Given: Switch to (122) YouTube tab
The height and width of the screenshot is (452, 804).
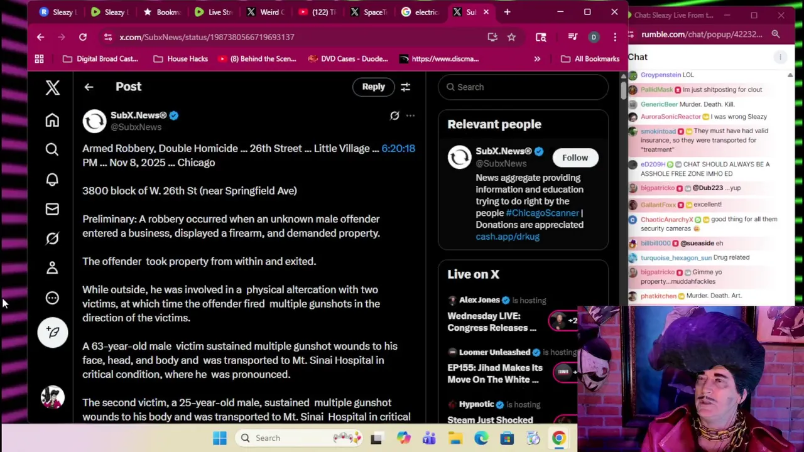Looking at the screenshot, I should pos(318,12).
